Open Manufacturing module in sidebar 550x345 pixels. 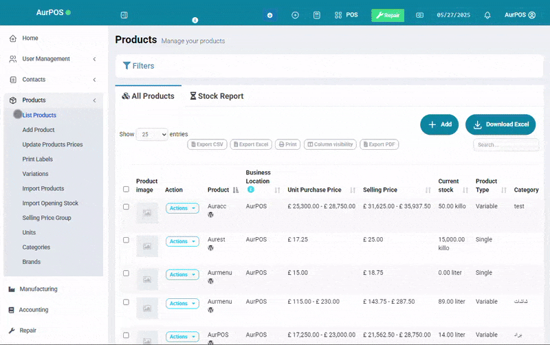pyautogui.click(x=33, y=289)
